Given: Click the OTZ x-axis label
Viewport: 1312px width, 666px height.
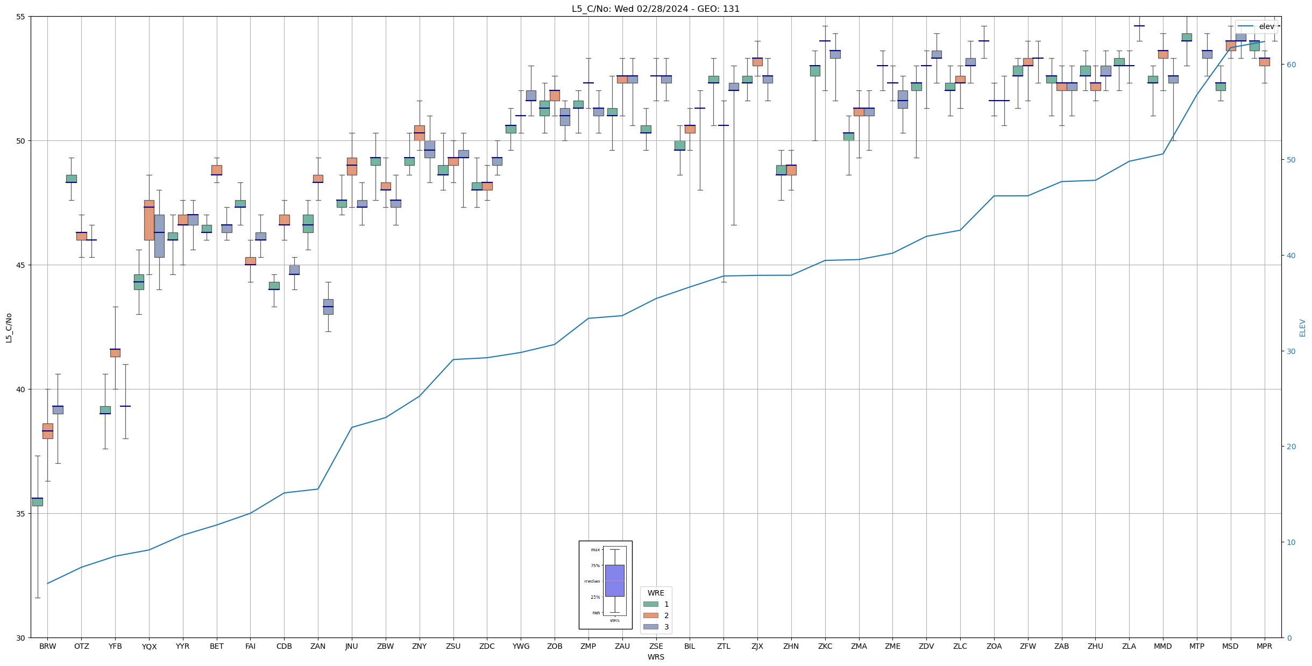Looking at the screenshot, I should pyautogui.click(x=81, y=646).
